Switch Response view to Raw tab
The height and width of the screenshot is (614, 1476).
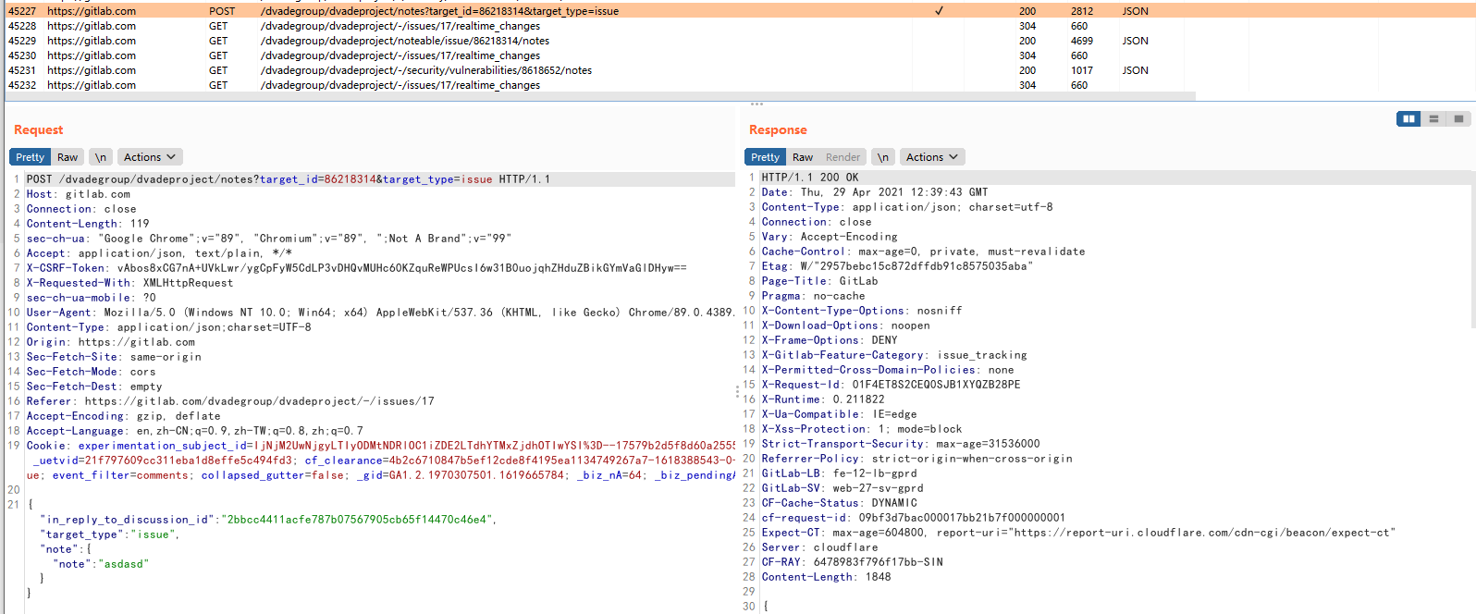coord(803,157)
